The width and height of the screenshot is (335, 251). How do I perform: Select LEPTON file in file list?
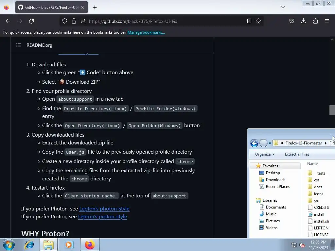coord(321,228)
